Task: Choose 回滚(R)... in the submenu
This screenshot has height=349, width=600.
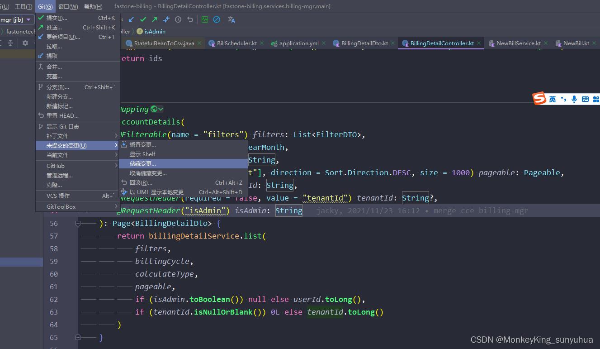Action: [x=183, y=183]
